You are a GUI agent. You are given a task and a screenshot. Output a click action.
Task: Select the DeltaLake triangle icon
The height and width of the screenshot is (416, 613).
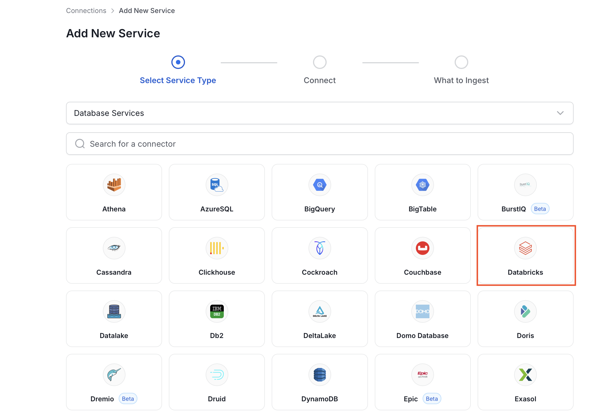320,311
